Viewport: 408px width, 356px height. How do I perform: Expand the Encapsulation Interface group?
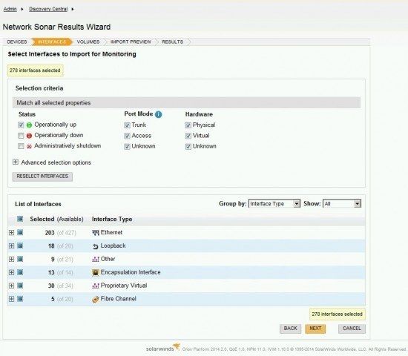11,272
